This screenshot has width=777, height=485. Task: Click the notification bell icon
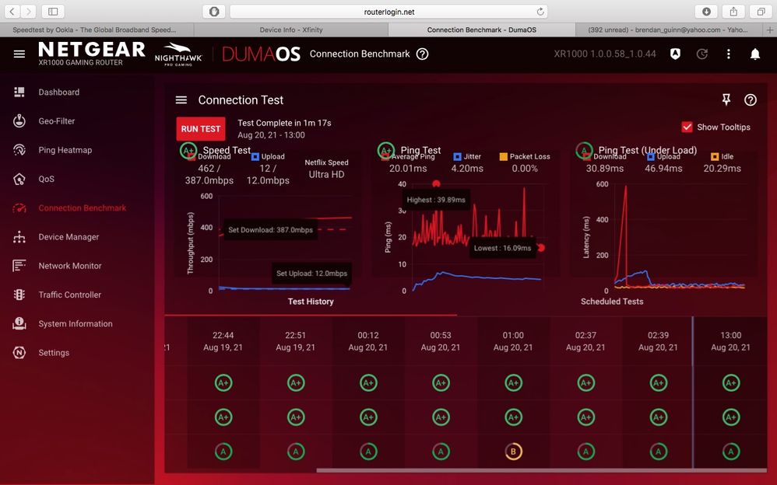pyautogui.click(x=754, y=54)
